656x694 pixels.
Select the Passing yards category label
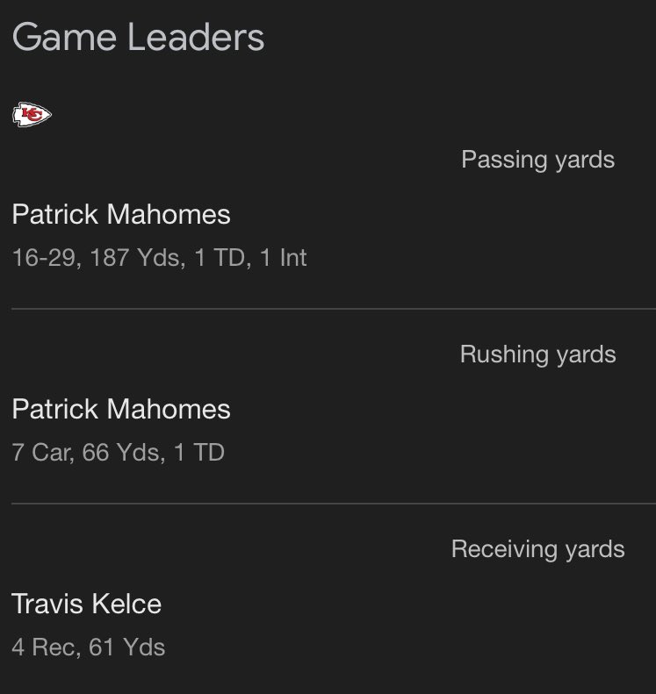[537, 160]
